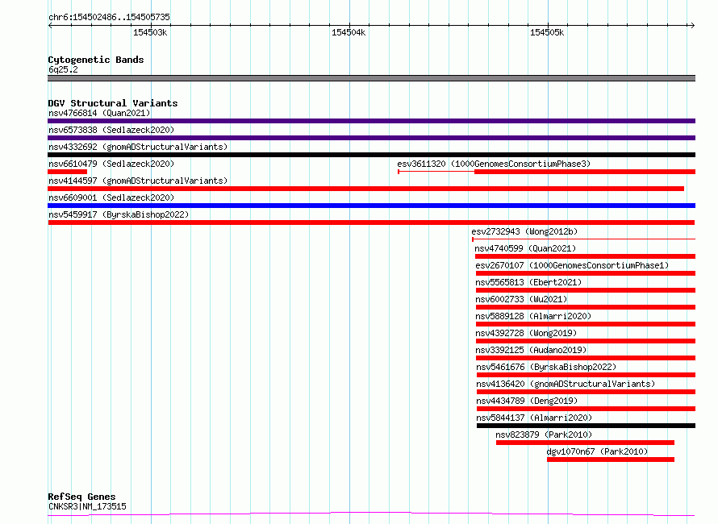This screenshot has height=524, width=718.
Task: Click the blue bar of nsv6609001
Action: 371,206
